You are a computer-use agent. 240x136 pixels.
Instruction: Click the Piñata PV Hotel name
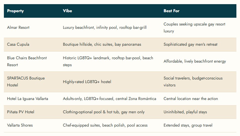pyautogui.click(x=20, y=112)
